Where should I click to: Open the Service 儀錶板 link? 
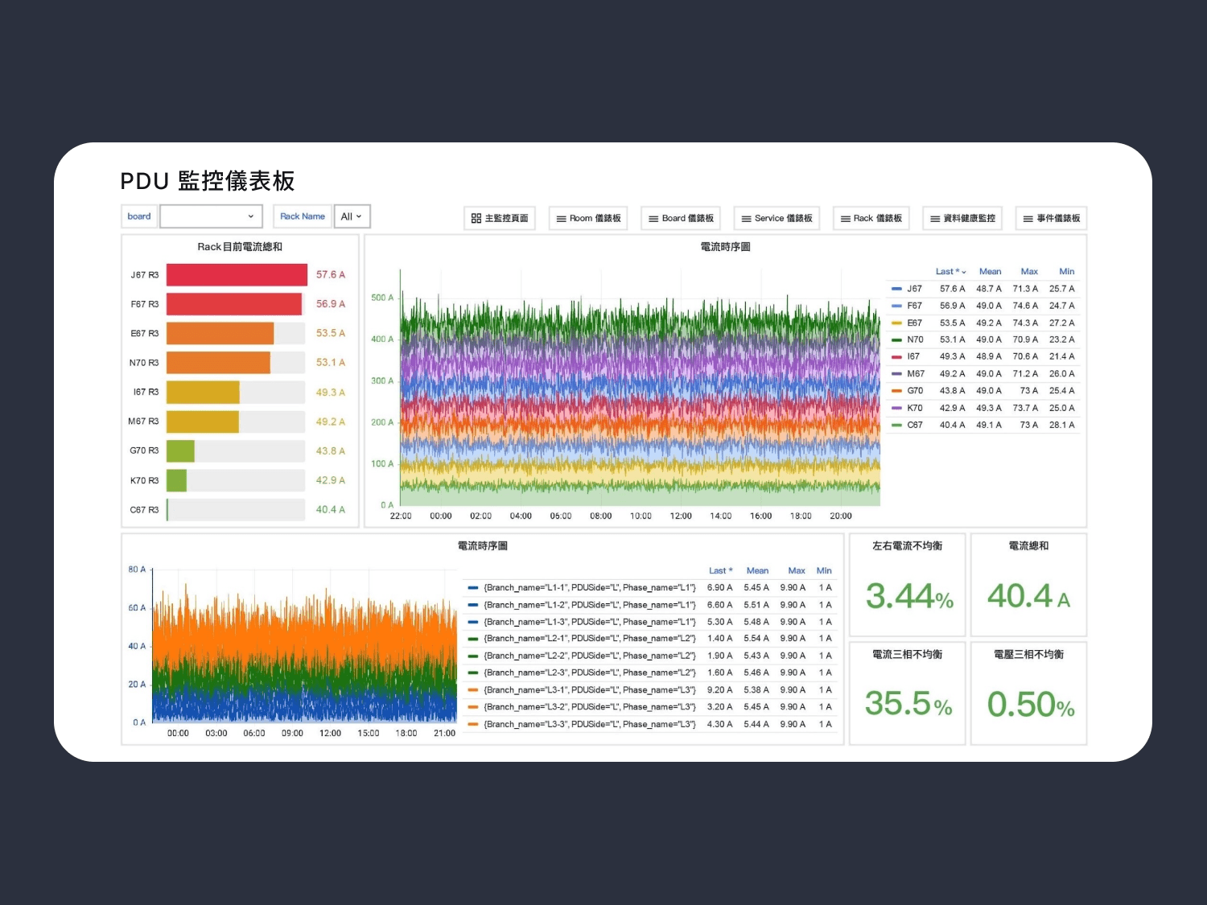(777, 218)
